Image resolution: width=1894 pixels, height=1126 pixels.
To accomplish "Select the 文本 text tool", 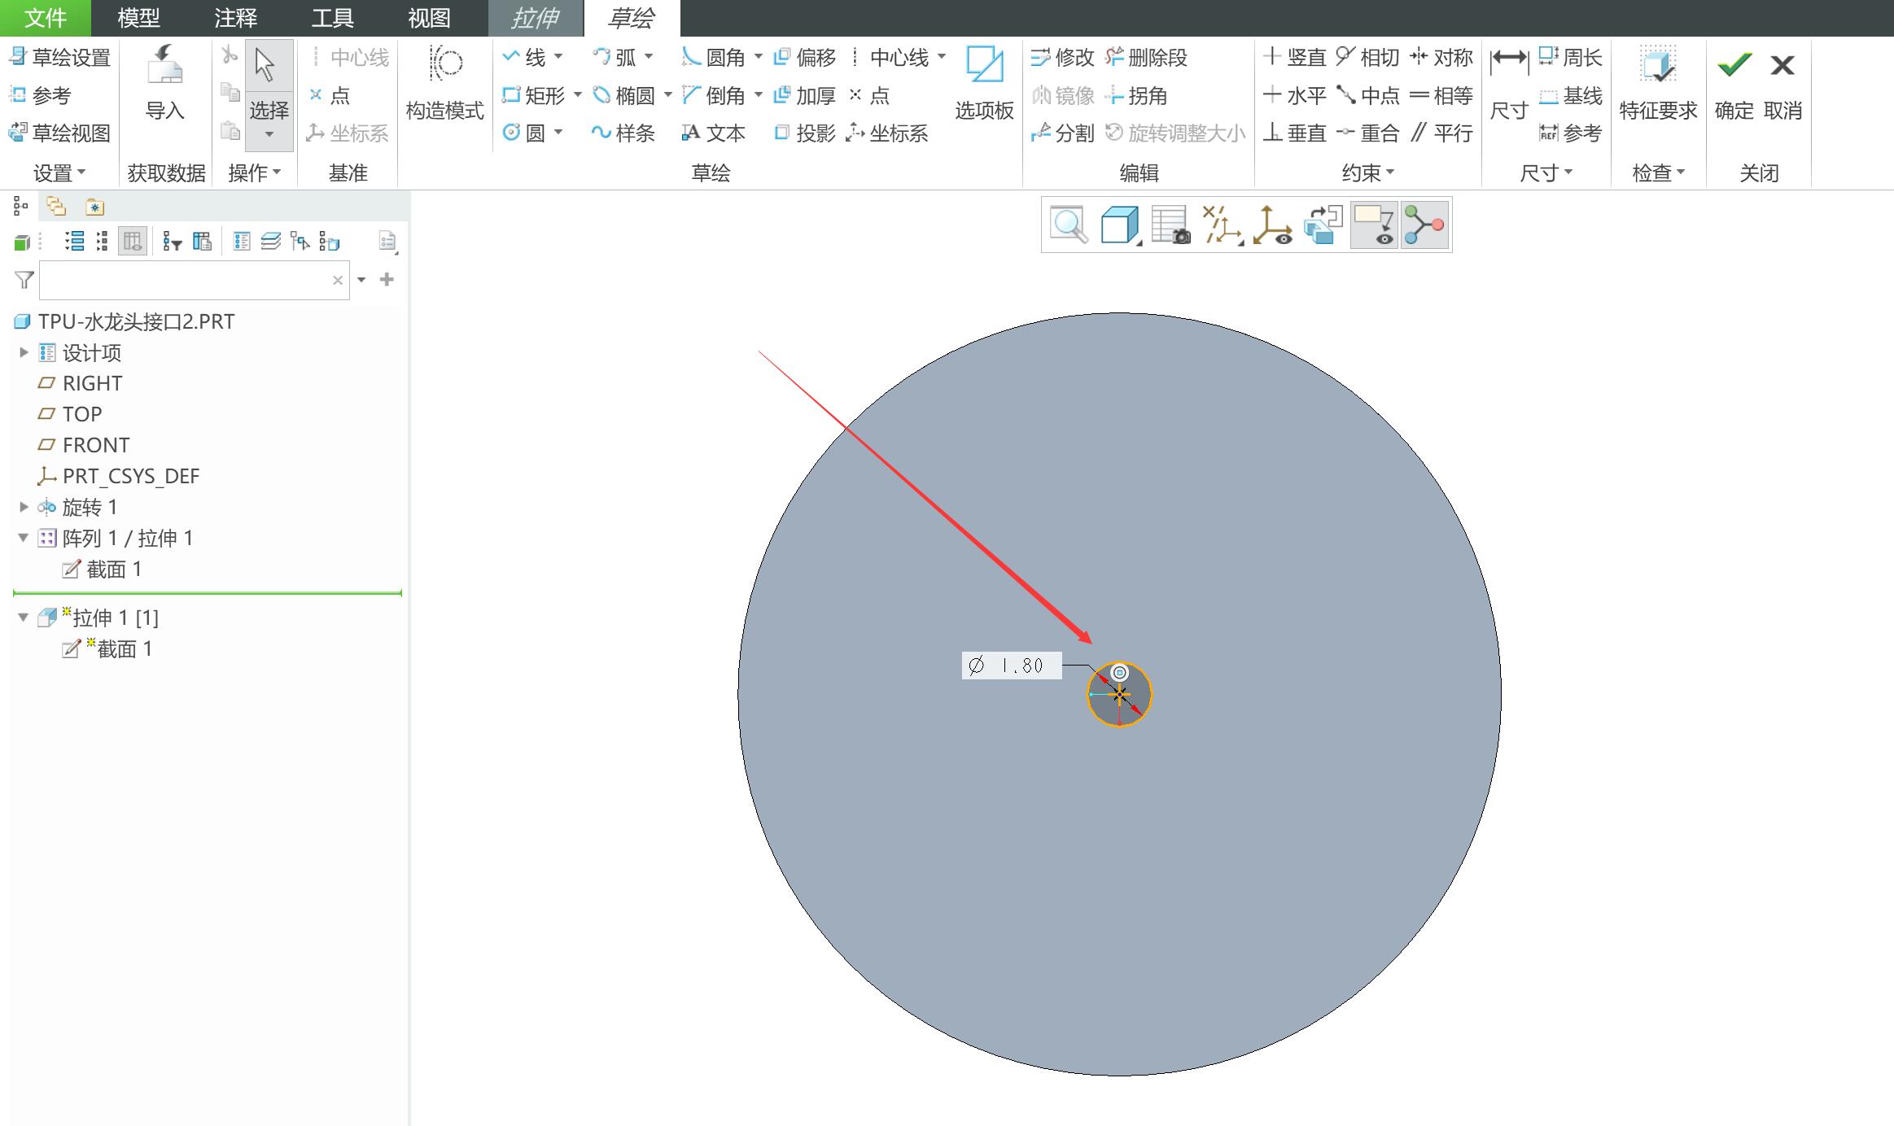I will [713, 133].
